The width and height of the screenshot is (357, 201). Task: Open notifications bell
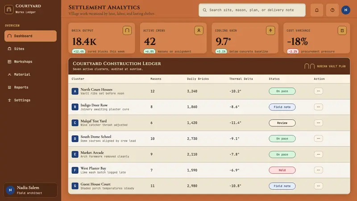(317, 10)
